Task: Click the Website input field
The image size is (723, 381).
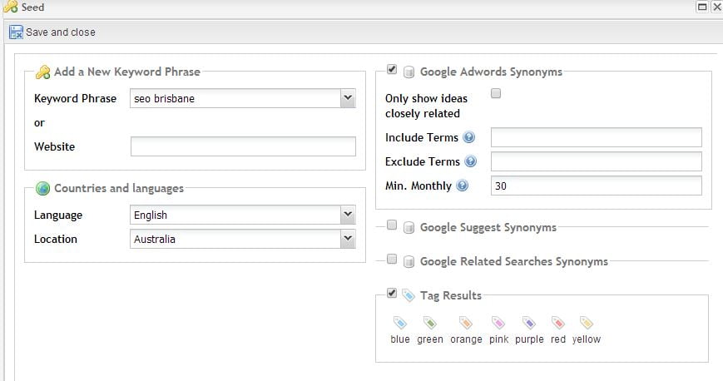Action: coord(243,146)
